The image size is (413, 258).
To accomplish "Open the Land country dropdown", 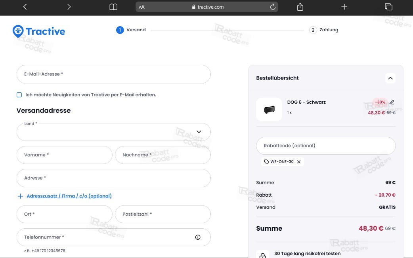I will pyautogui.click(x=113, y=132).
